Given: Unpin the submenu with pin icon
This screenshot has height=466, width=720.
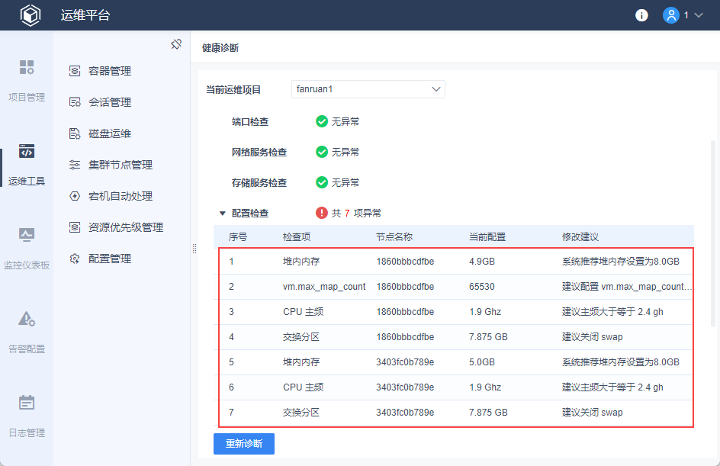Looking at the screenshot, I should [x=176, y=44].
